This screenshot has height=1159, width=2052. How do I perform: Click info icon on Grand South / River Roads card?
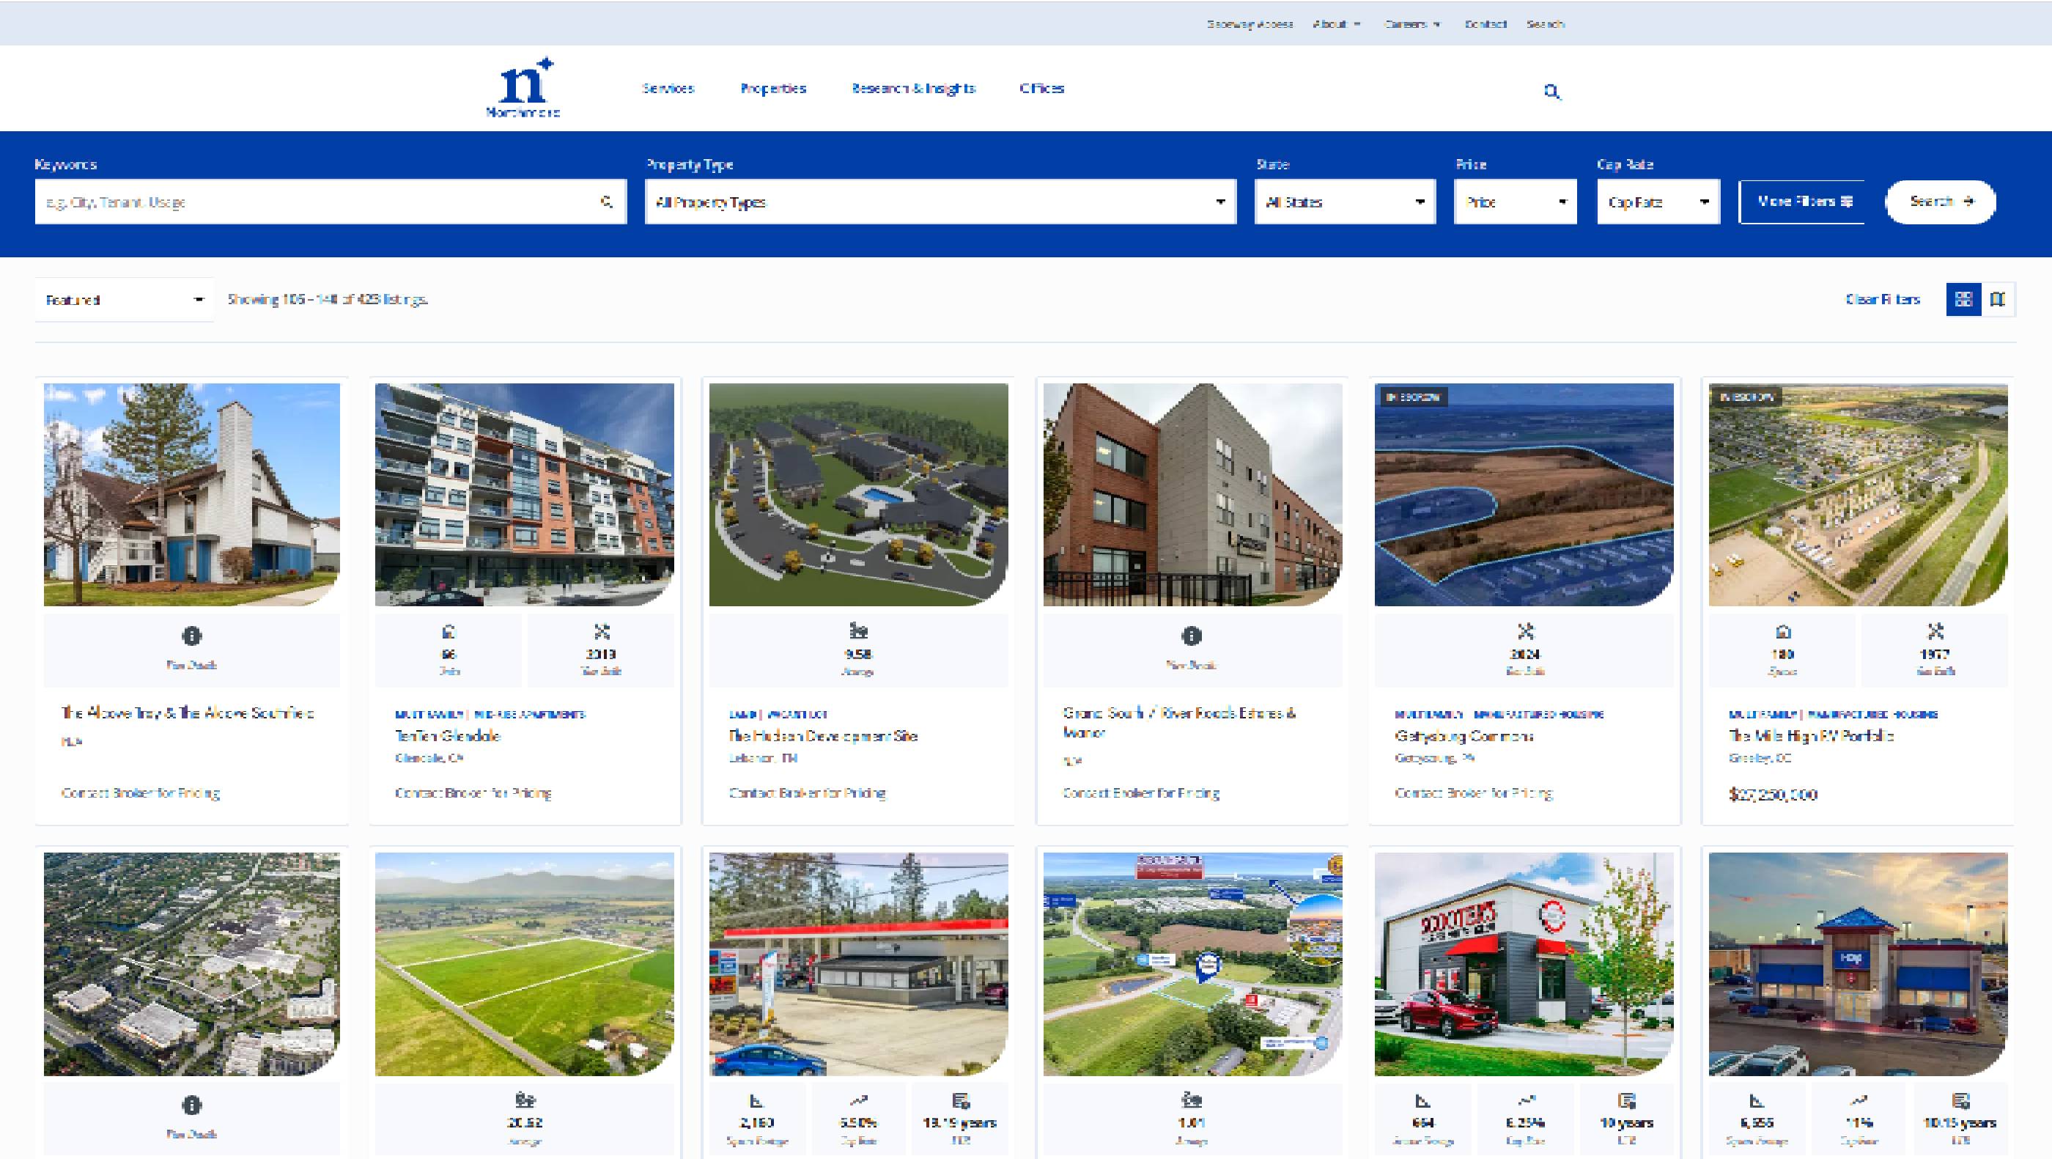coord(1191,636)
